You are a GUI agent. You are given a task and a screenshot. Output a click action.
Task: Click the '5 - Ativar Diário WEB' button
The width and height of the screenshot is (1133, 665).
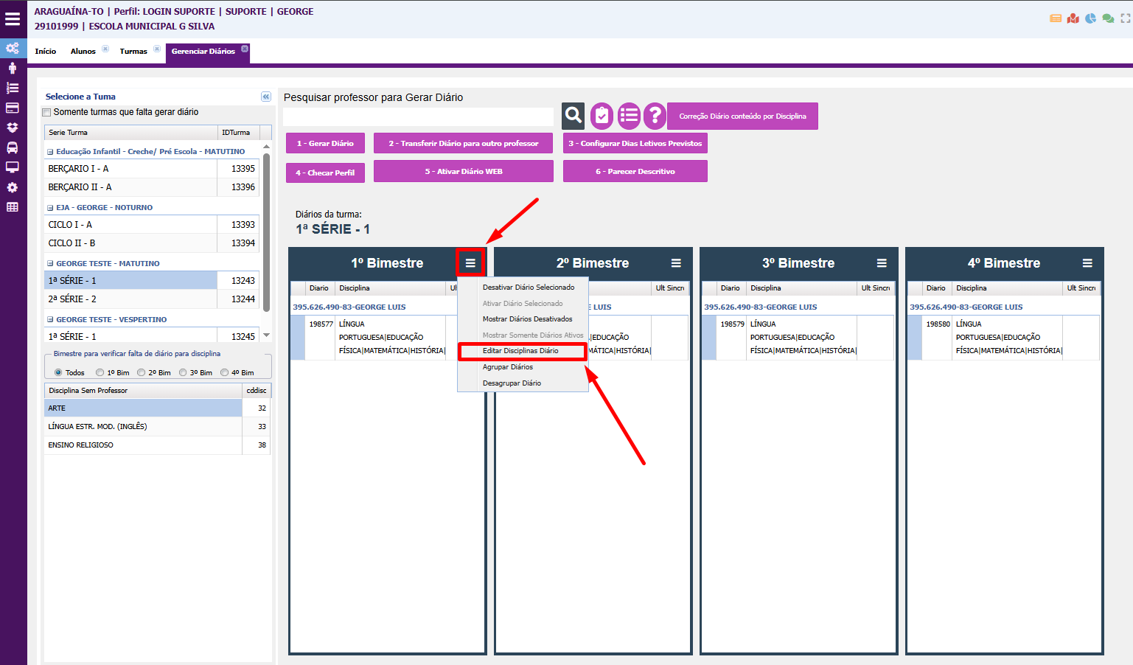[463, 171]
